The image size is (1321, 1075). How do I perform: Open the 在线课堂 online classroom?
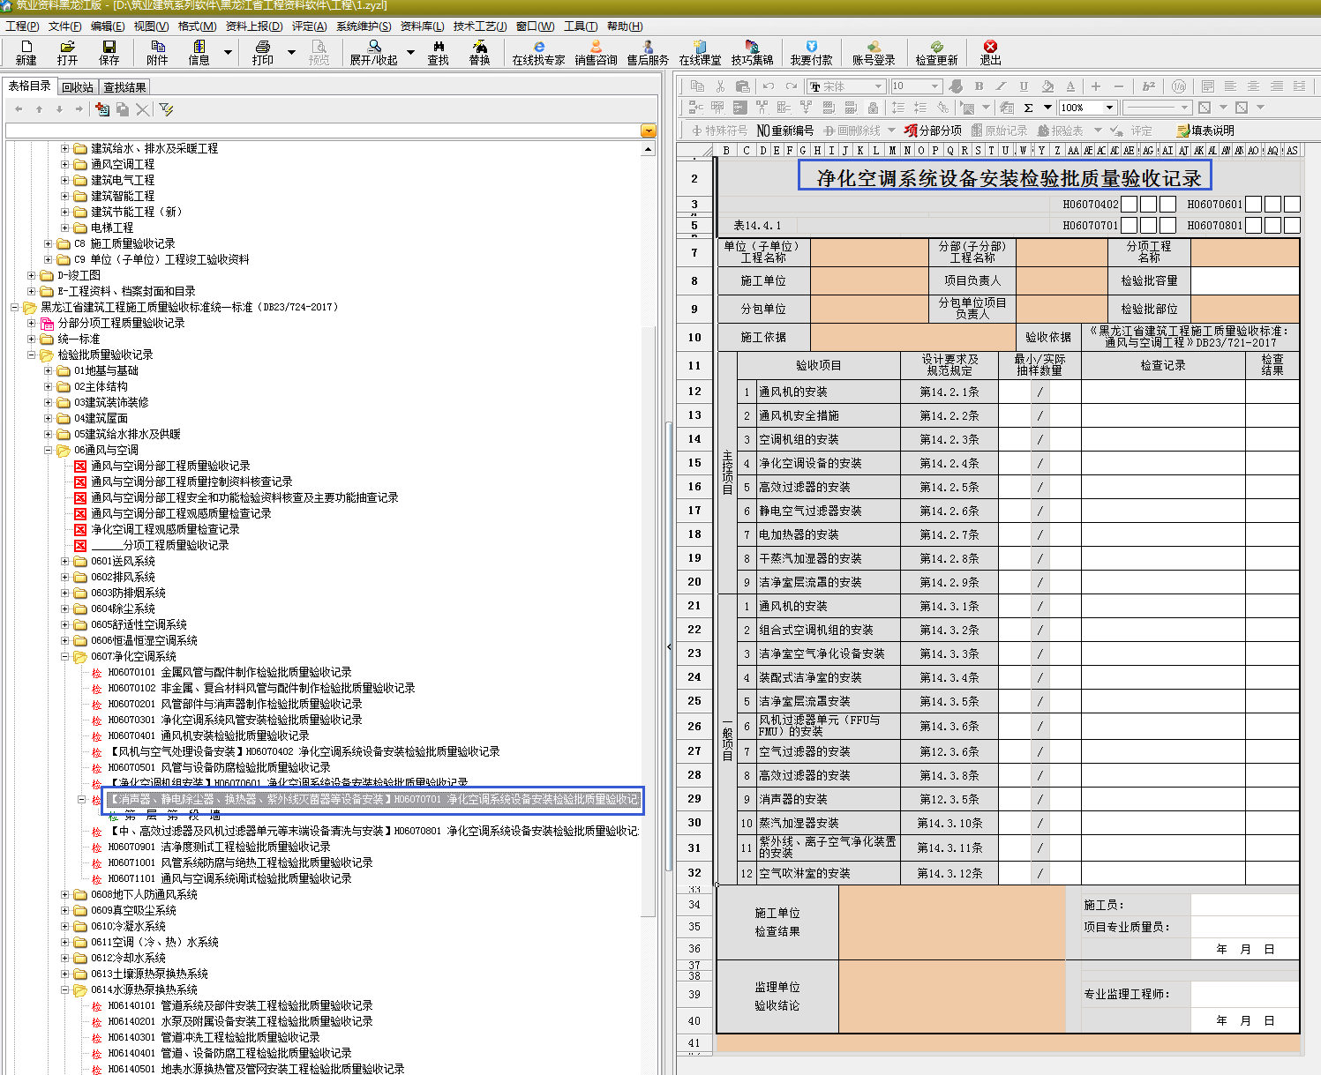pos(700,52)
